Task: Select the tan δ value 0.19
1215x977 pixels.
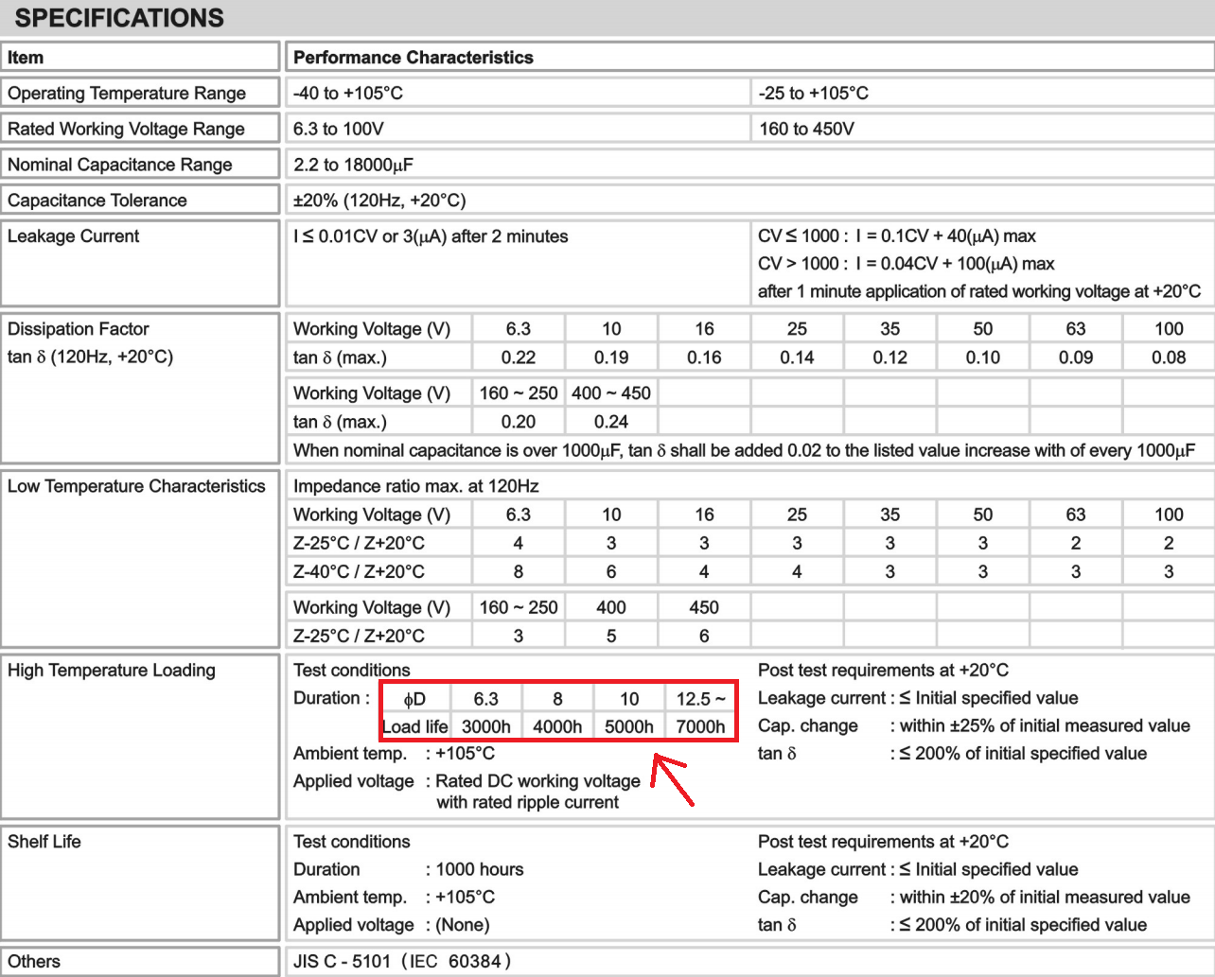Action: 611,358
